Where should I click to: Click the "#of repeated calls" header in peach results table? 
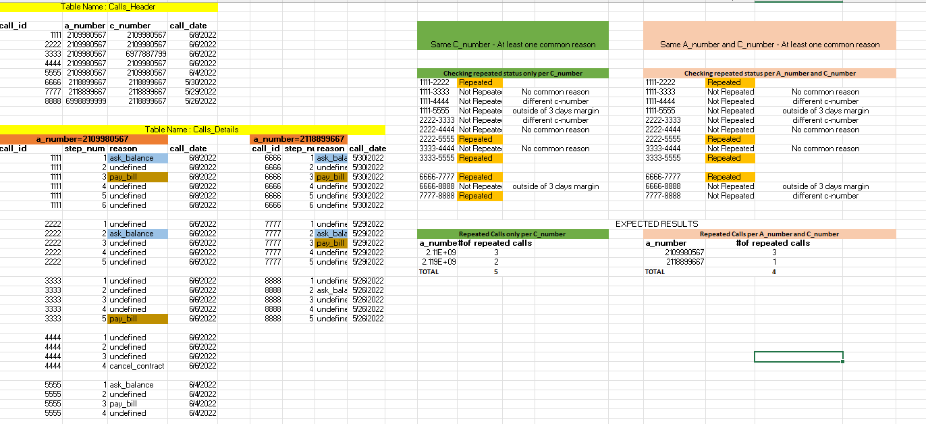click(773, 243)
